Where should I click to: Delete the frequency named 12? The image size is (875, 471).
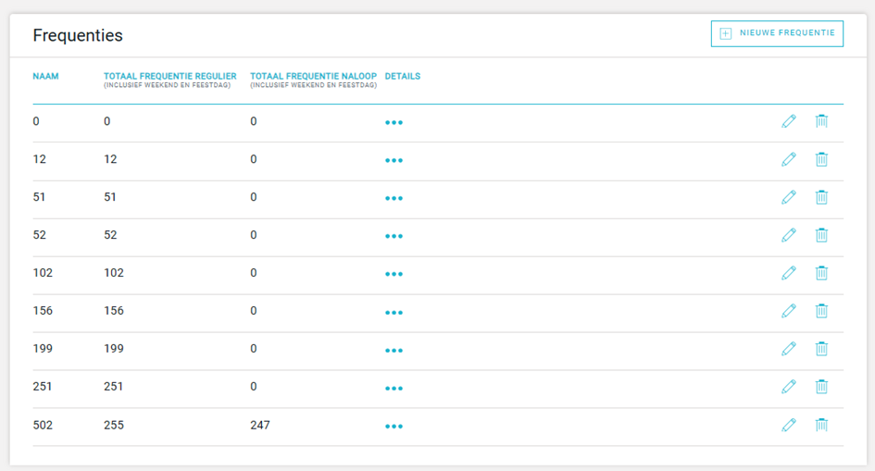point(821,159)
